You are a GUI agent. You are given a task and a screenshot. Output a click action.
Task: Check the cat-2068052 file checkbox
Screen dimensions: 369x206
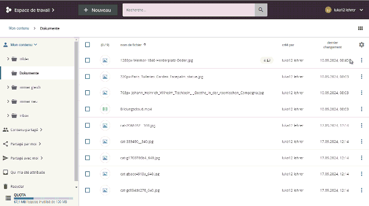(87, 125)
